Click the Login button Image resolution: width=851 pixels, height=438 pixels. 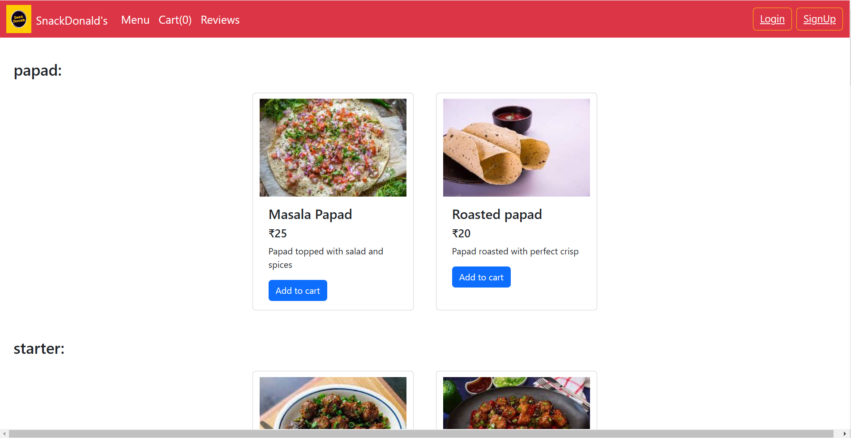pos(772,19)
